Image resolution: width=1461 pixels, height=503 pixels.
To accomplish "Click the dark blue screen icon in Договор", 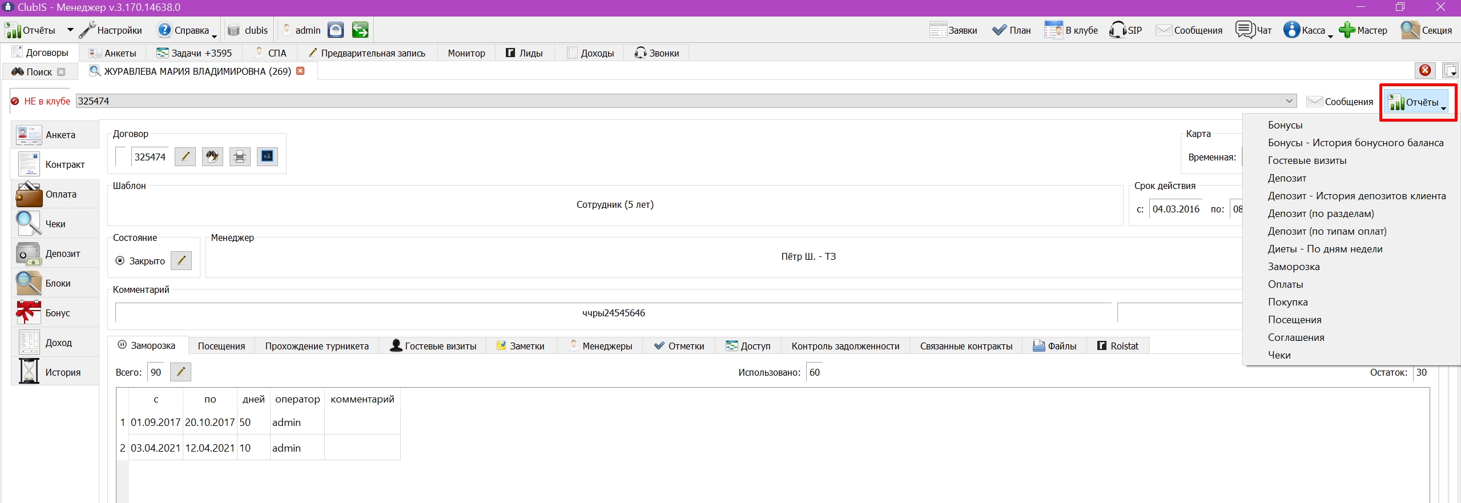I will tap(267, 156).
